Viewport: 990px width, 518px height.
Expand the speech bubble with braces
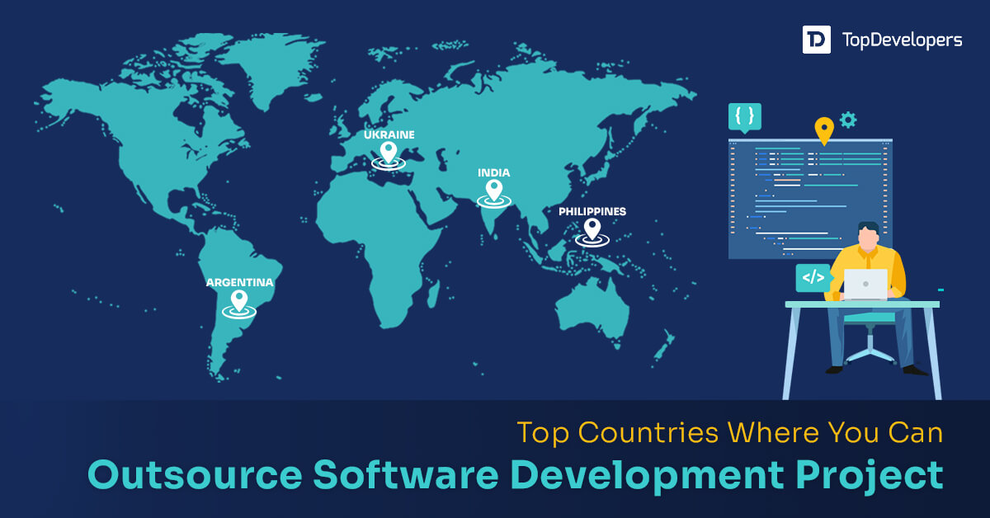tap(745, 115)
